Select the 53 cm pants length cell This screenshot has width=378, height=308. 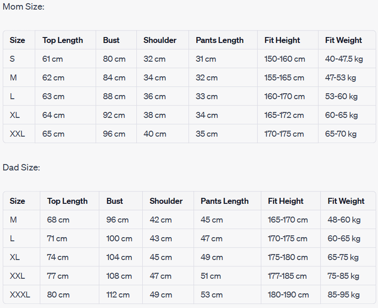coord(211,295)
